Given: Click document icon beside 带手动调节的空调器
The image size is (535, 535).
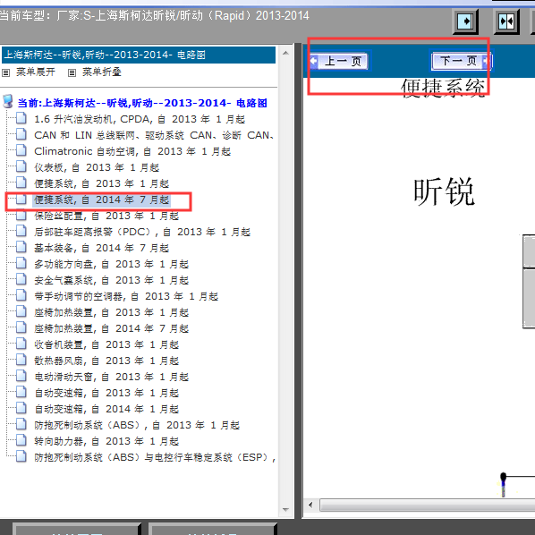Looking at the screenshot, I should [x=21, y=295].
